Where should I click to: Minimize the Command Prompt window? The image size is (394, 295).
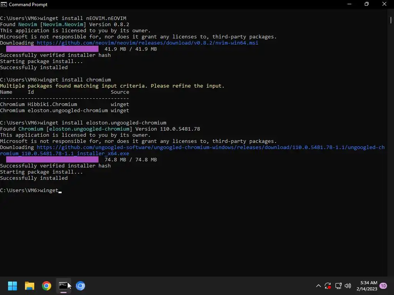(349, 4)
